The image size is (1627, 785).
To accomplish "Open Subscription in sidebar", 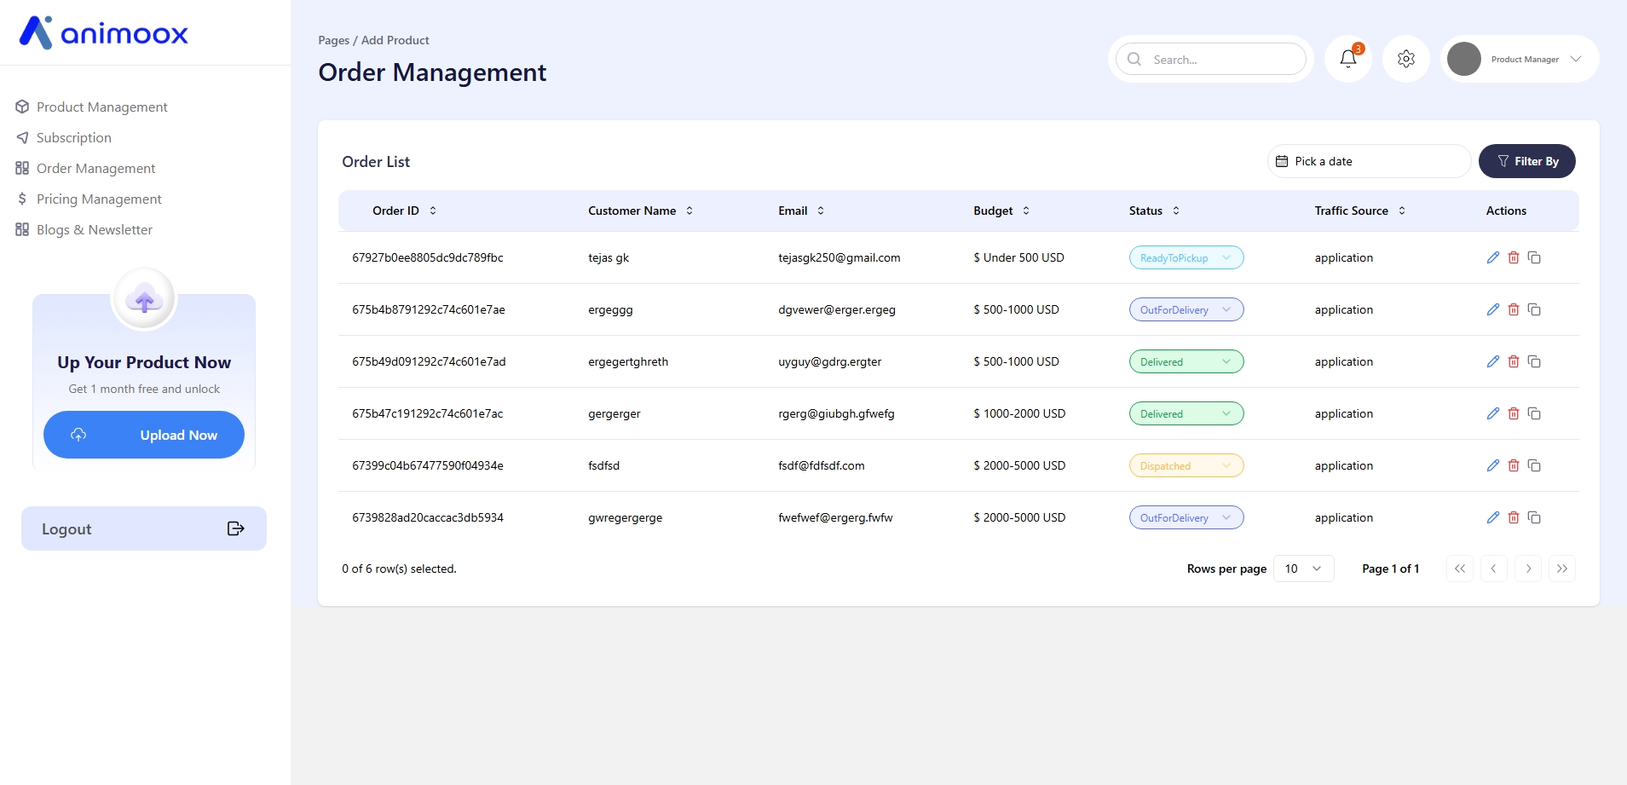I will click(64, 137).
